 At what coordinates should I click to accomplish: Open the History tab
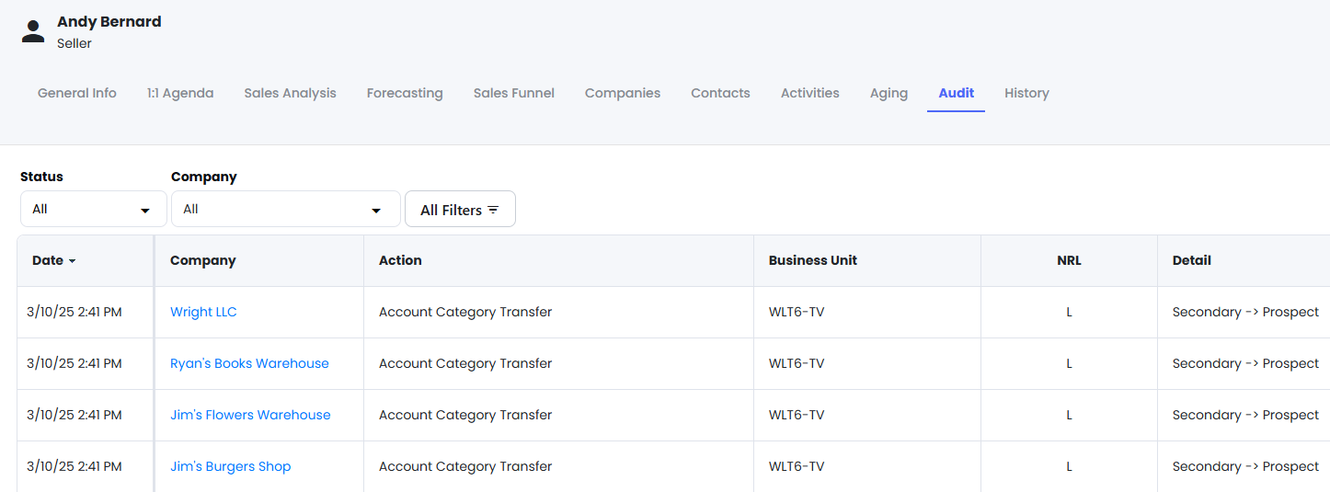coord(1026,93)
